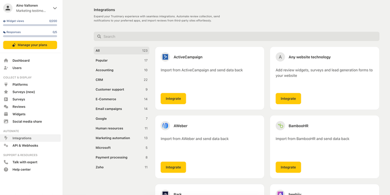Click the Widget views progress bar
This screenshot has height=195, width=390.
30,25
